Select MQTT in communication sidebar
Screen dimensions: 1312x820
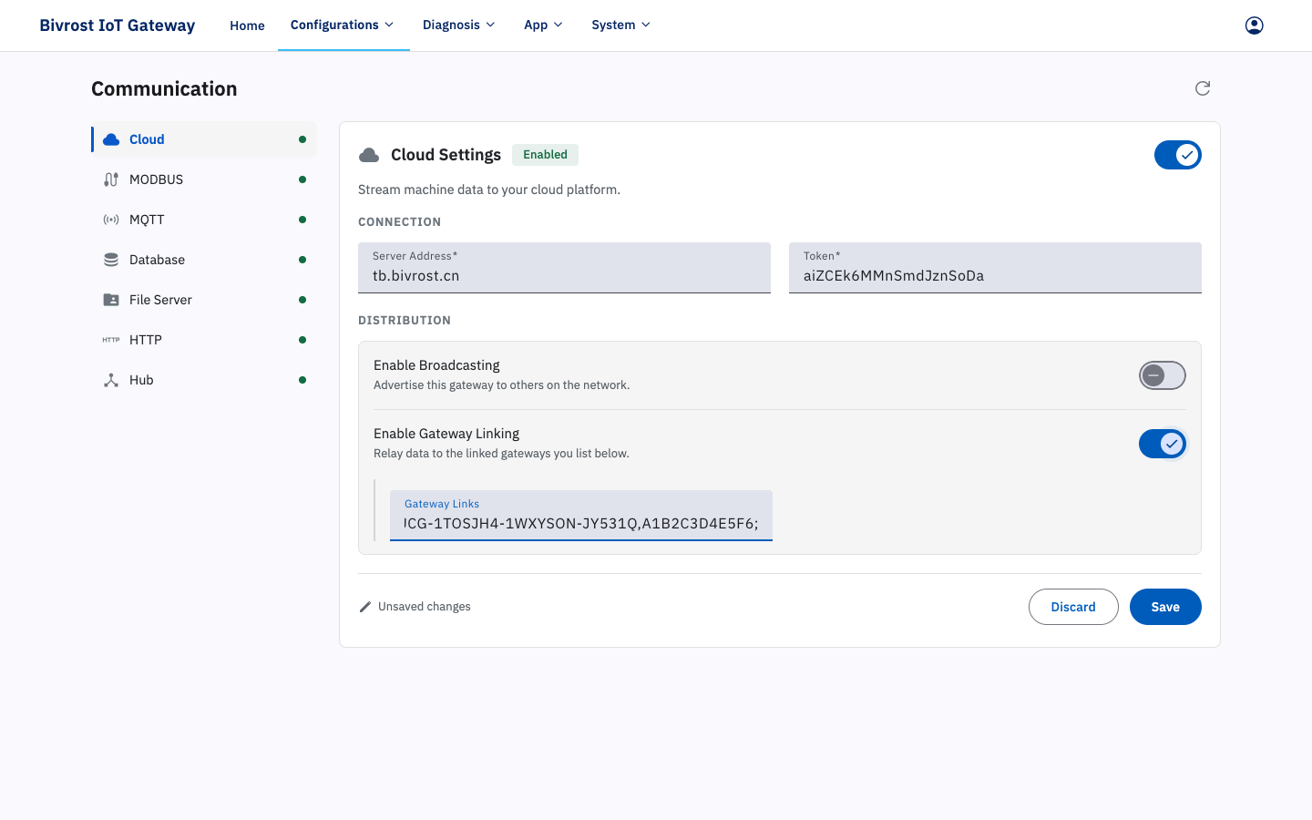(x=204, y=220)
